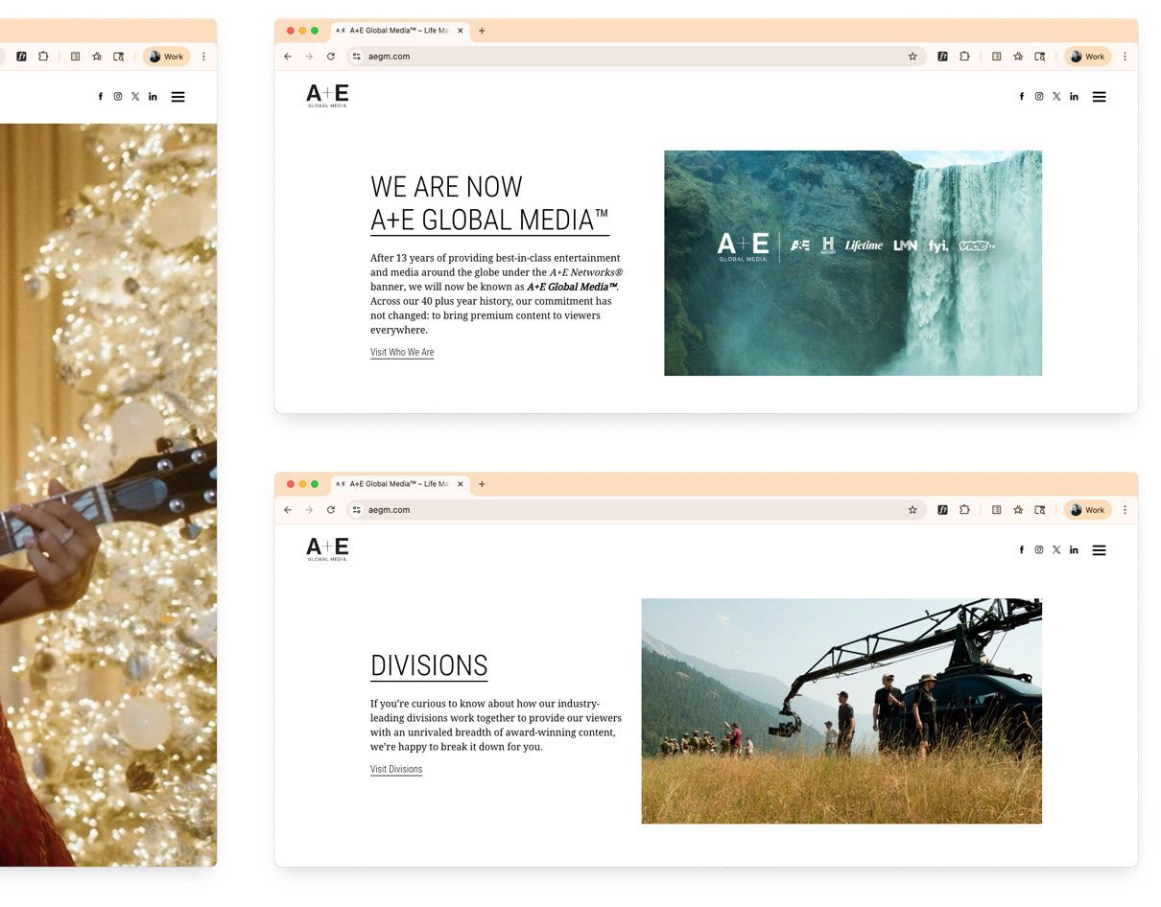Click A+E logo in waterfall window page

click(327, 96)
